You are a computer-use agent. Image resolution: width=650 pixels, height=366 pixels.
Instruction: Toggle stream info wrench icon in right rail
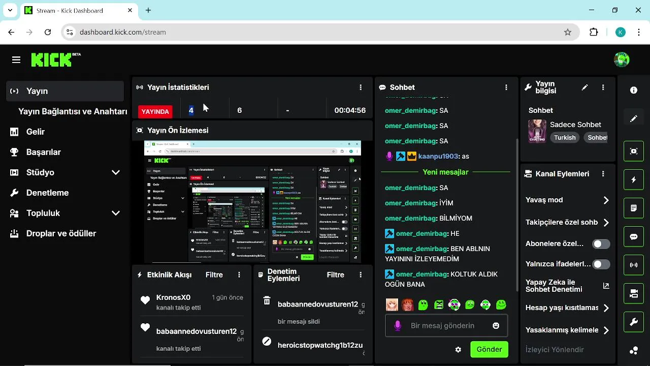click(x=634, y=322)
